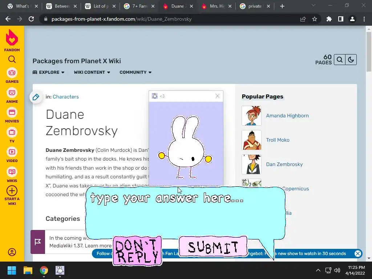
Task: Click the pencil edit icon next to Characters
Action: tap(36, 97)
